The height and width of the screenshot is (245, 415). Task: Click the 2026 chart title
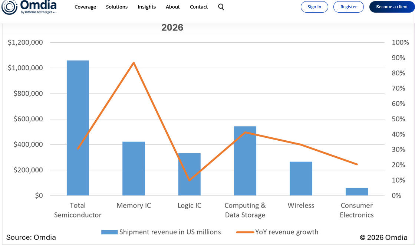[172, 27]
